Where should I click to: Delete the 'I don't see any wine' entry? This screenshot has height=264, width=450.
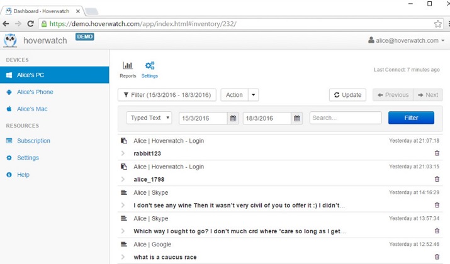coord(437,205)
